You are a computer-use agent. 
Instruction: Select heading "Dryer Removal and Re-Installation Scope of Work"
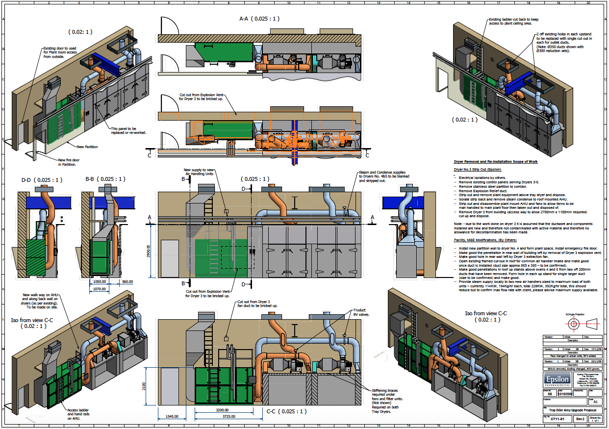pos(496,162)
